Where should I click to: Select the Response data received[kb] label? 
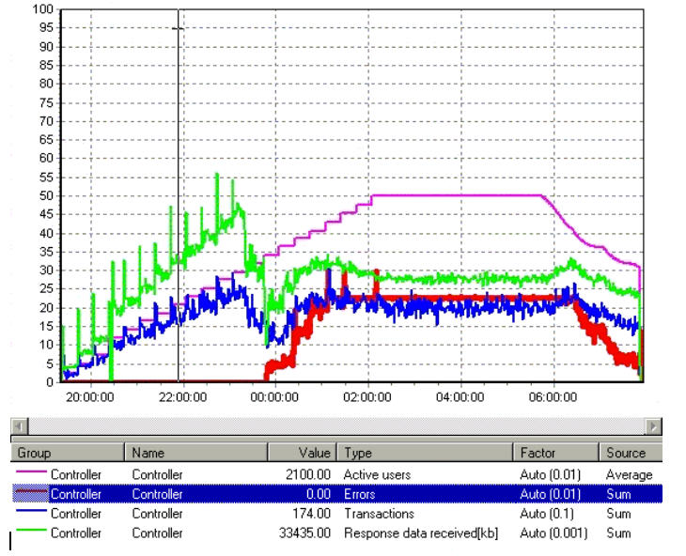click(420, 533)
